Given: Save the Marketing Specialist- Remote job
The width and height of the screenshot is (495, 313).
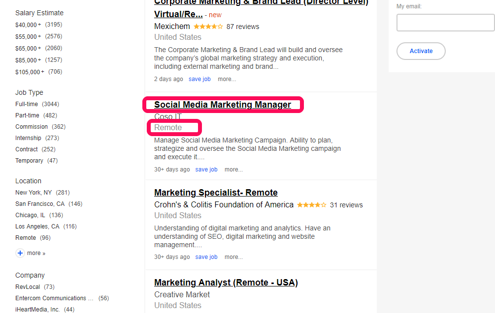Looking at the screenshot, I should pyautogui.click(x=206, y=257).
